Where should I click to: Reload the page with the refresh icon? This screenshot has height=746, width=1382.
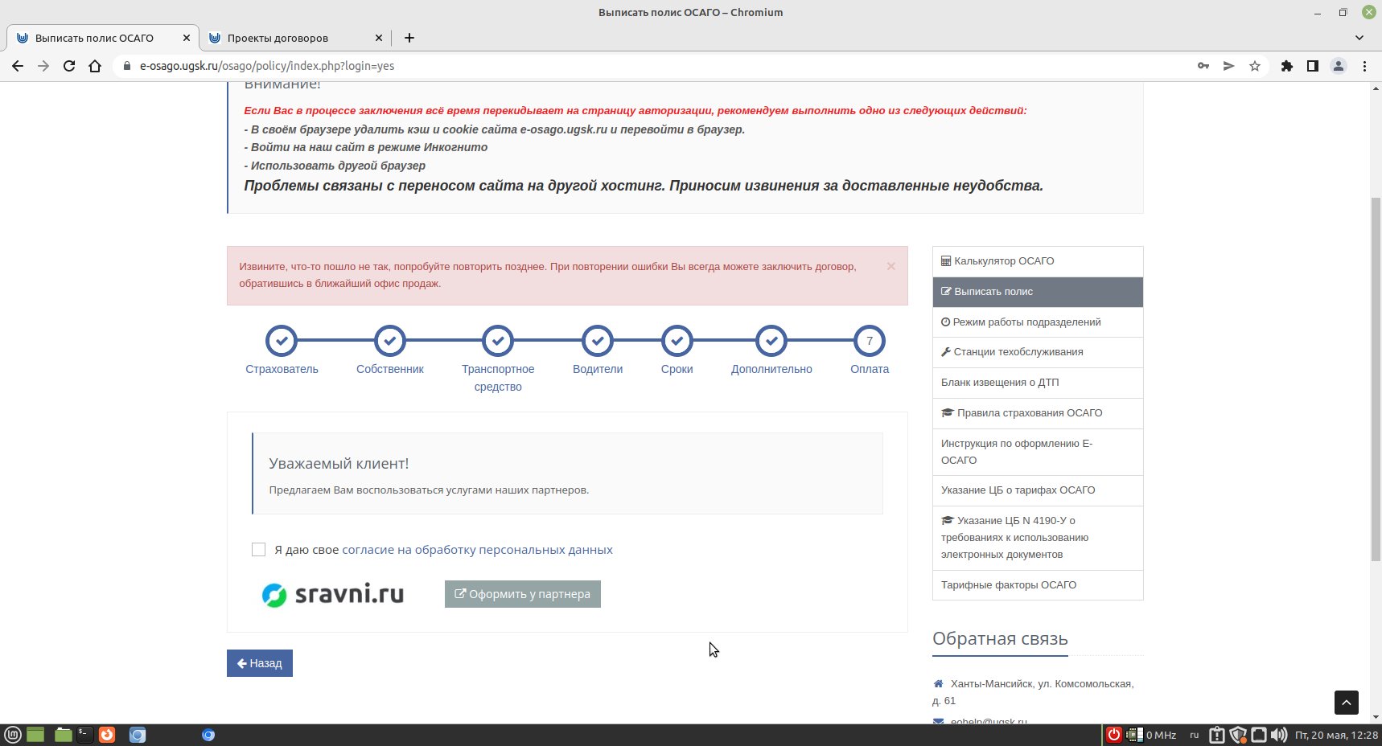[69, 66]
